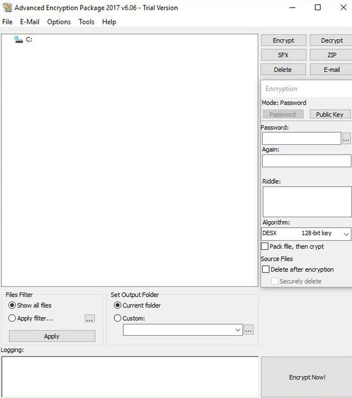
Task: Select Apply filter radio option
Action: click(12, 319)
